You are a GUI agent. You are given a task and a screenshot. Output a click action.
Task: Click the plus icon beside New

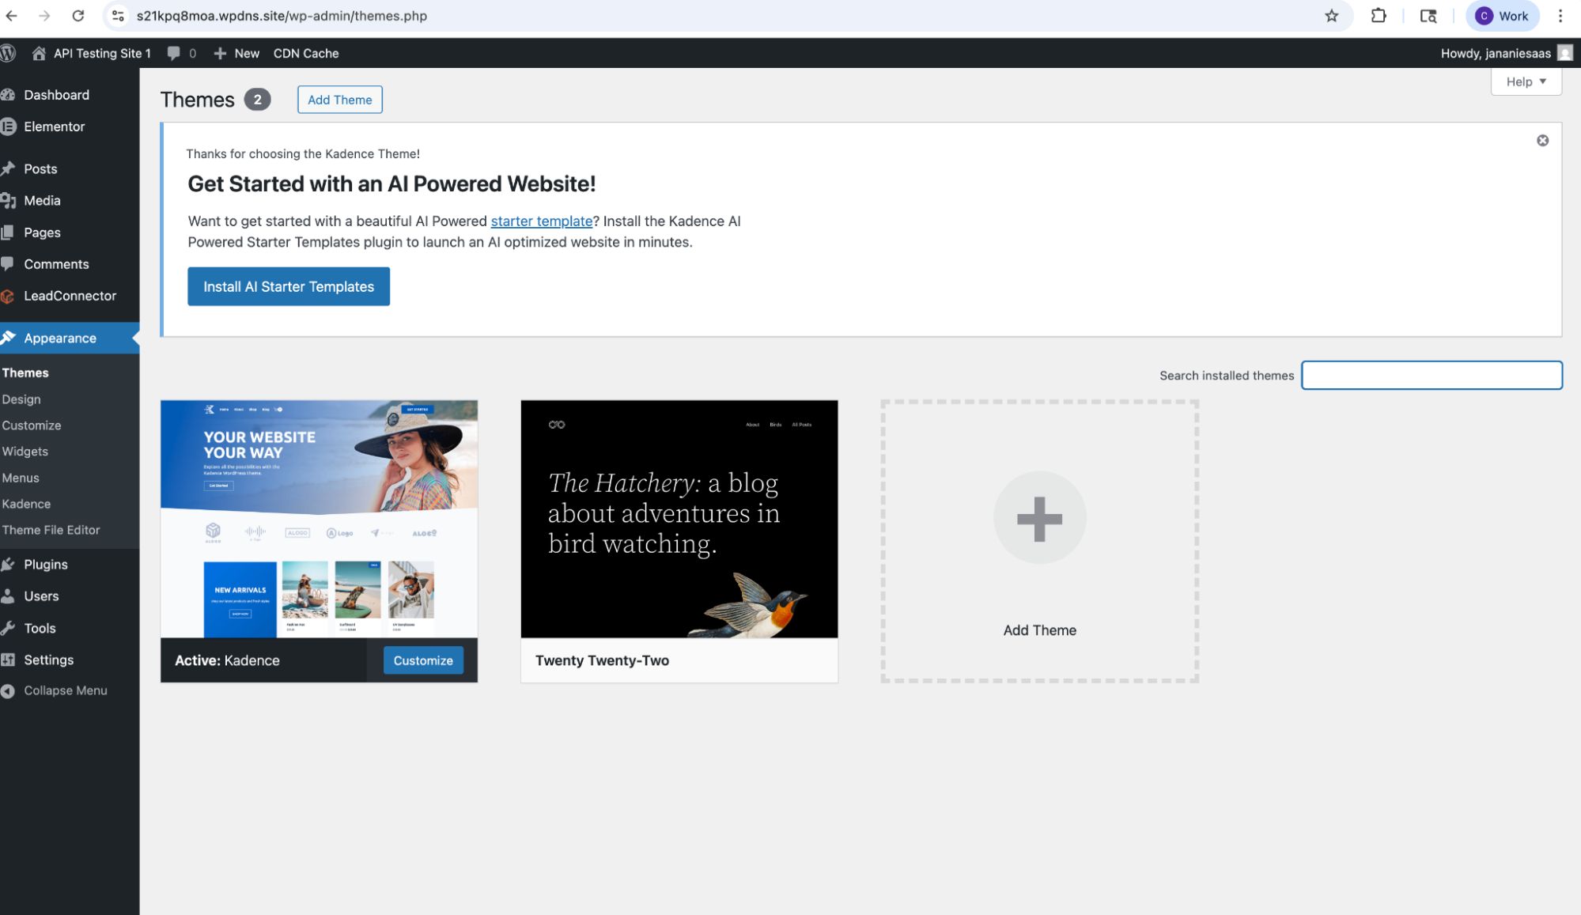(x=220, y=53)
